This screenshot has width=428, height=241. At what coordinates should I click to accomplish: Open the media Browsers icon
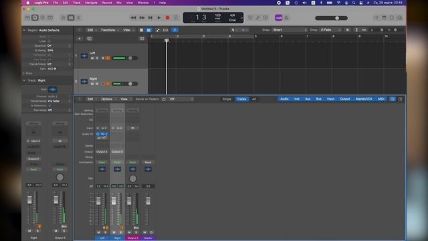[x=399, y=18]
